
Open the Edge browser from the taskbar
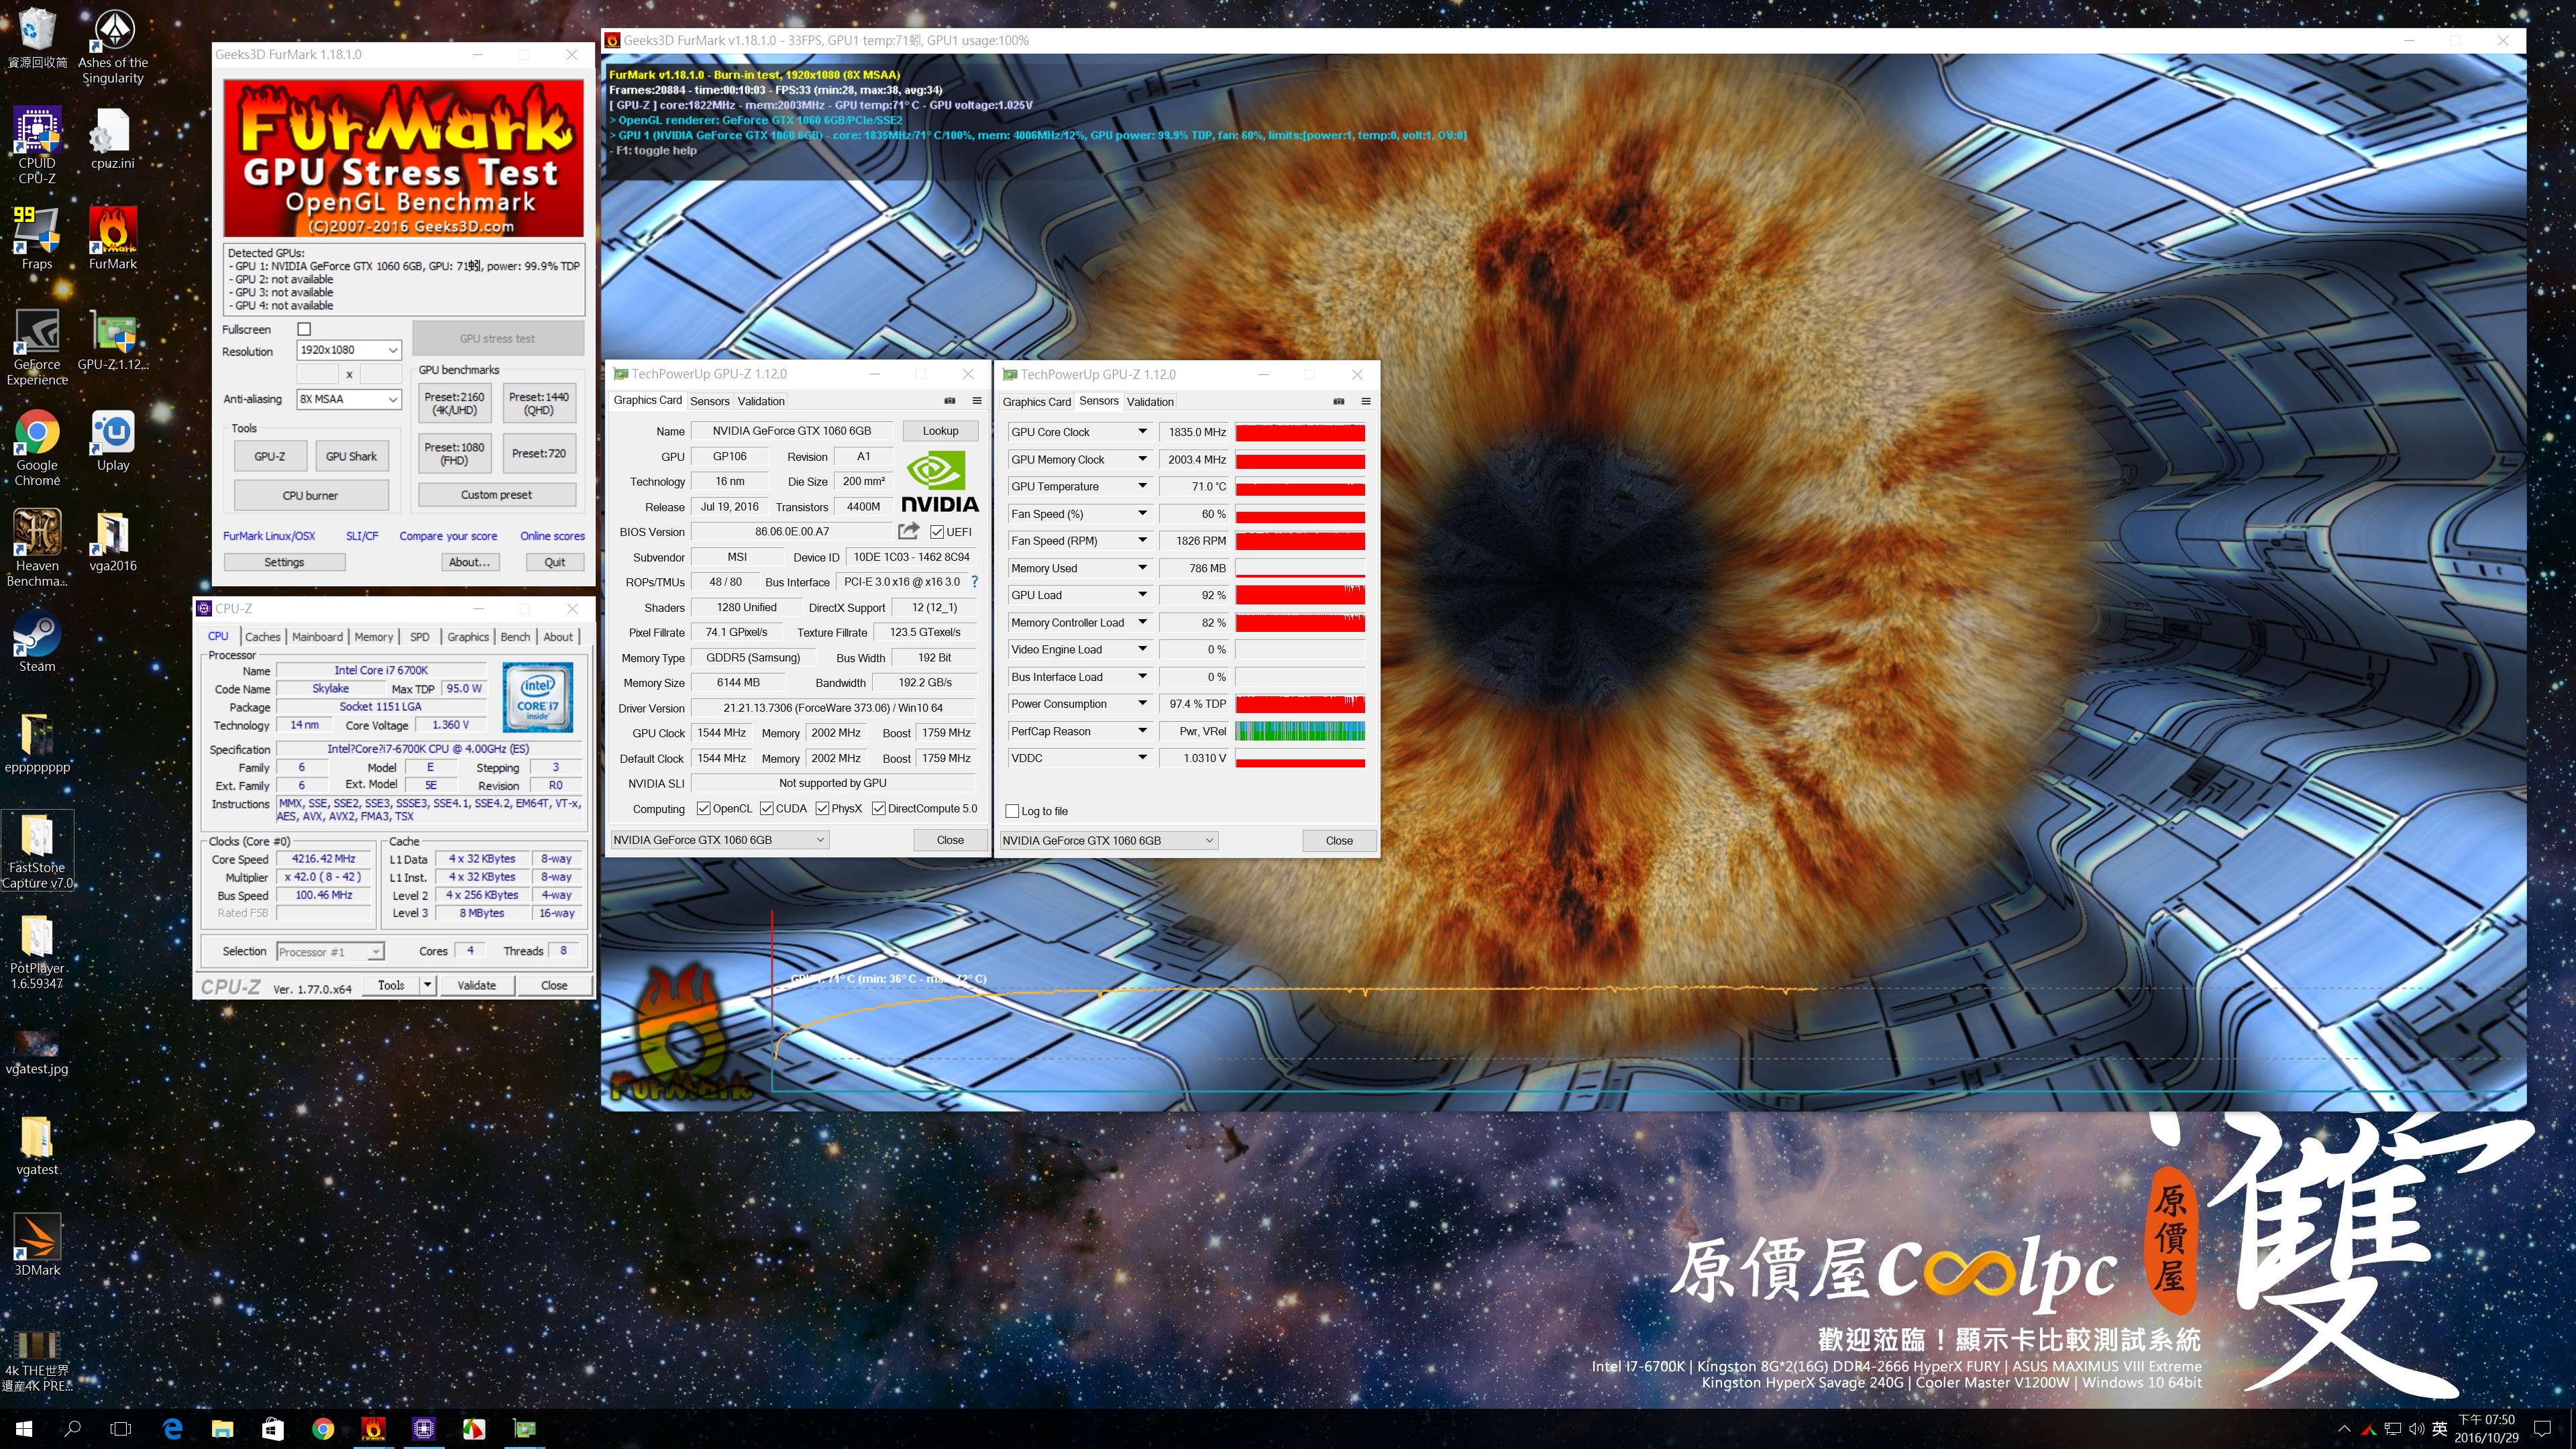tap(172, 1429)
